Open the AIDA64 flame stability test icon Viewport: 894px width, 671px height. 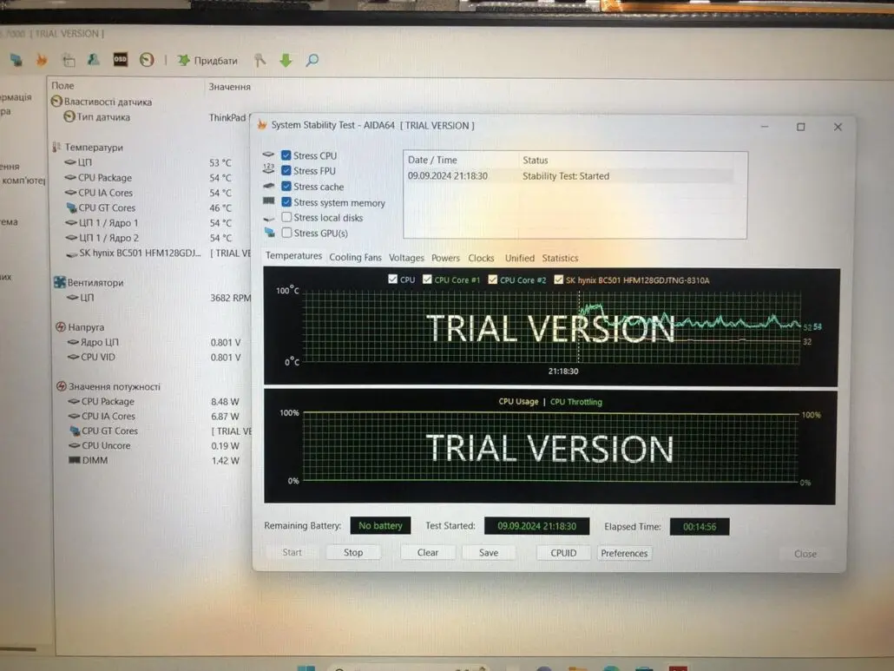[41, 60]
